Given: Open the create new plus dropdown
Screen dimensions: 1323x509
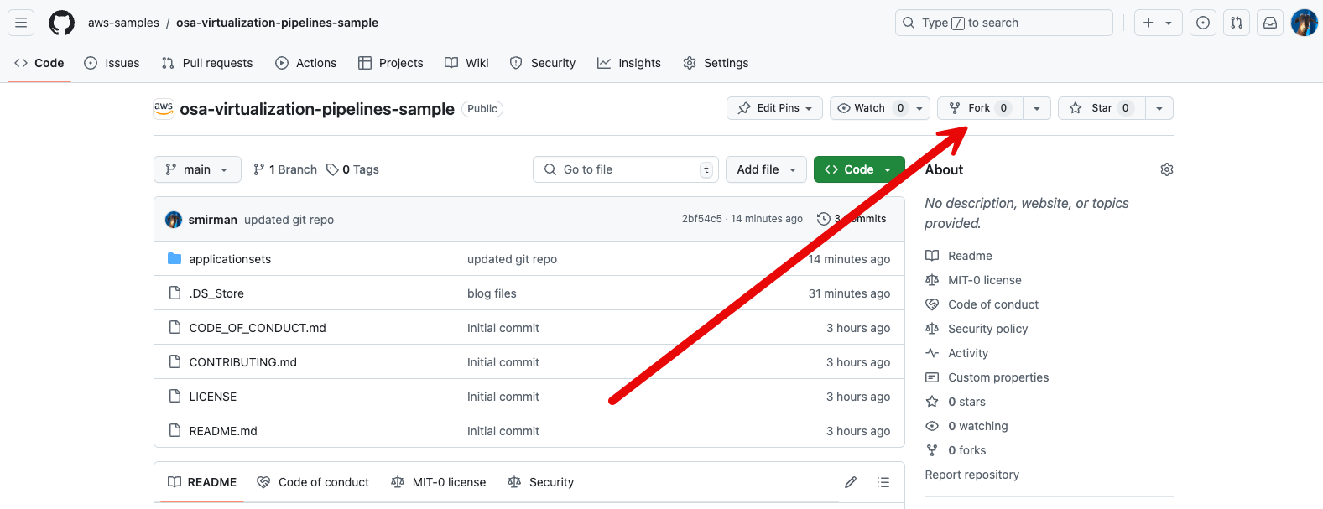Looking at the screenshot, I should tap(1159, 23).
